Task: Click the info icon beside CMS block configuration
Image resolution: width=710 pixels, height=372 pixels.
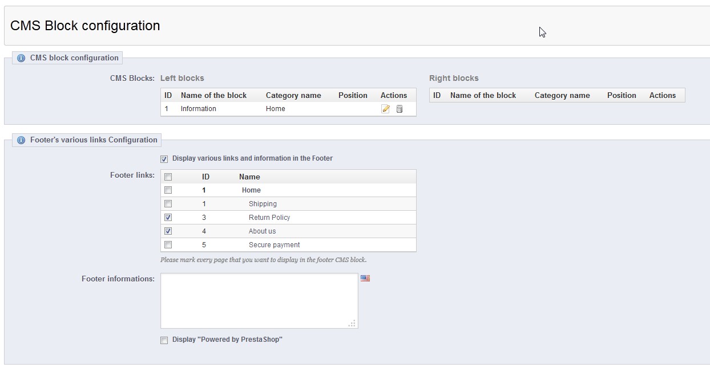Action: pos(21,58)
